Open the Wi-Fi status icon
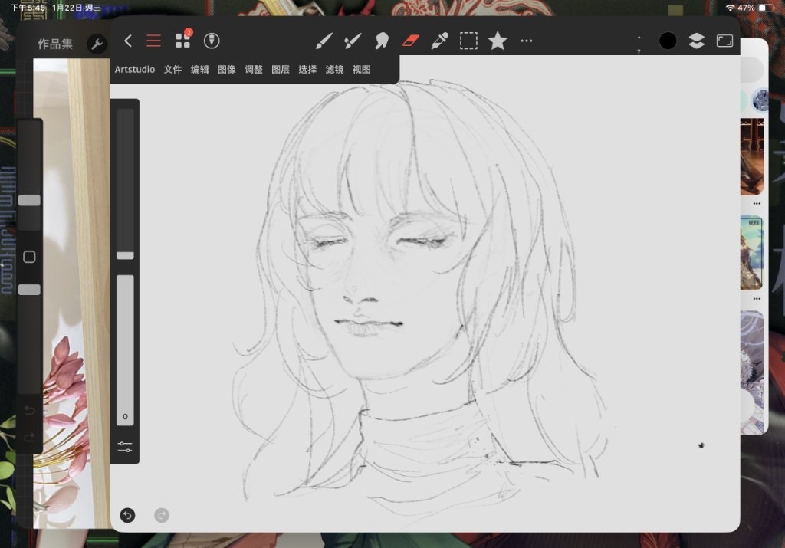This screenshot has height=548, width=785. (x=730, y=8)
